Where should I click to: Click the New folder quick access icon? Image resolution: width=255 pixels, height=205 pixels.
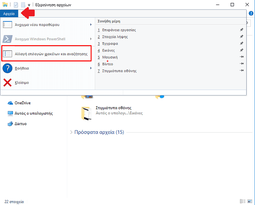[23, 5]
